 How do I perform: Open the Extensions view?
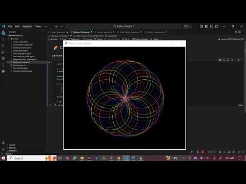click(x=3, y=58)
